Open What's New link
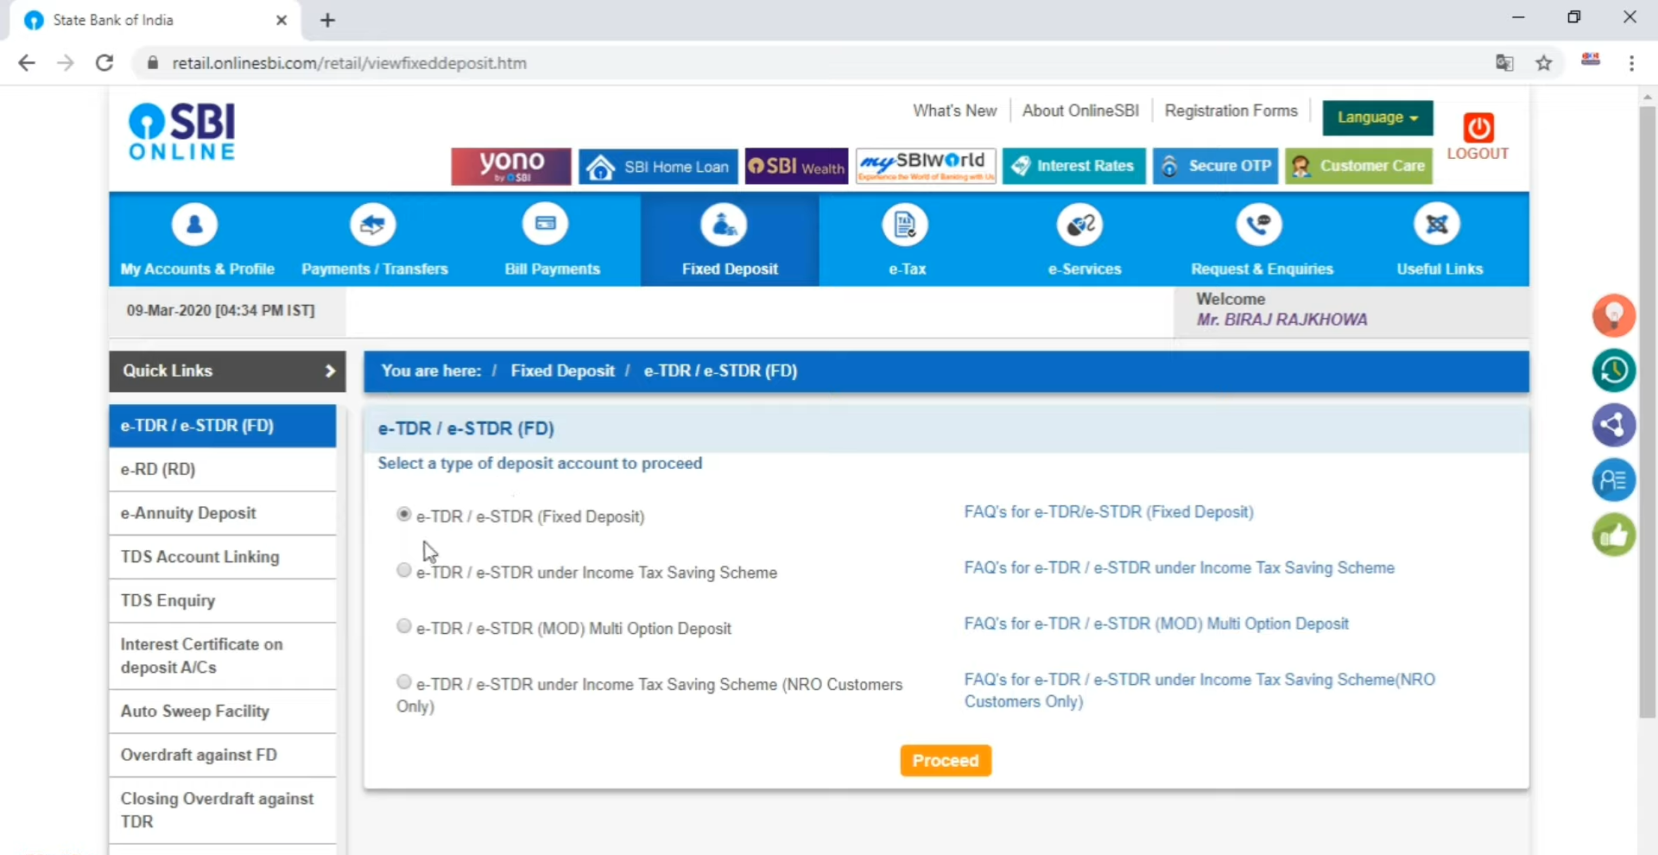The width and height of the screenshot is (1658, 855). coord(955,111)
